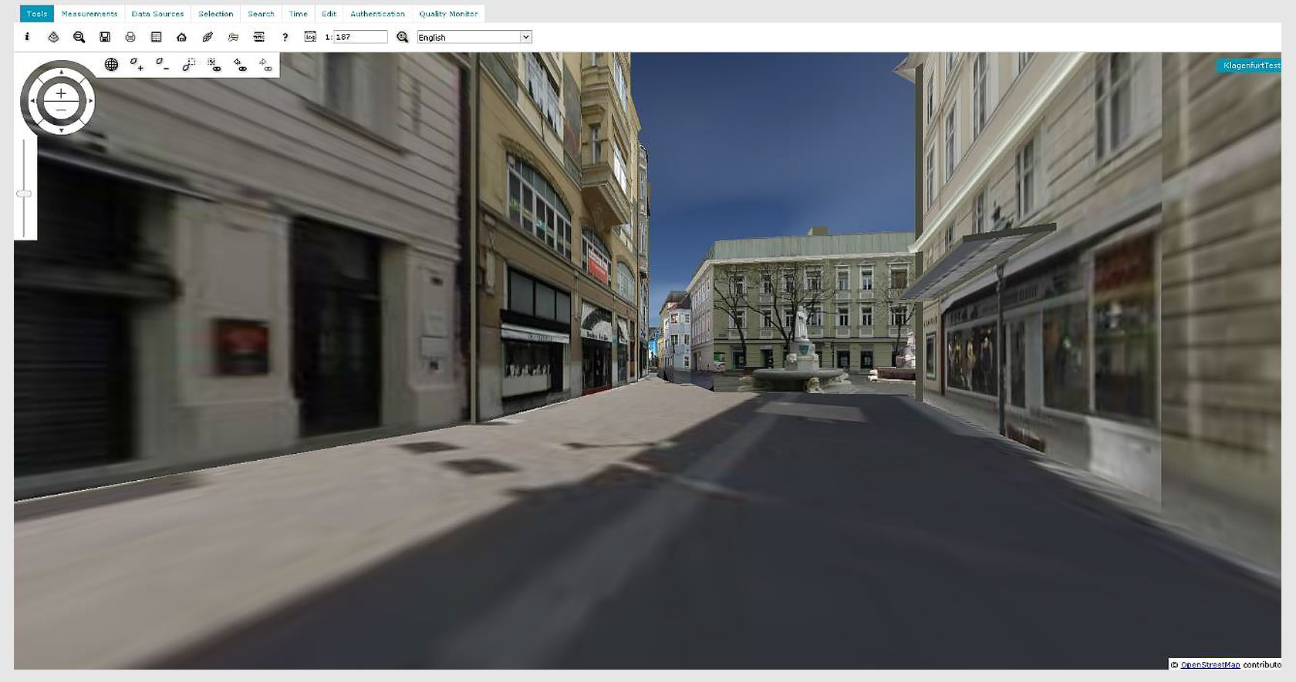Click the layers map icon in toolbar
This screenshot has height=682, width=1296.
[x=53, y=37]
